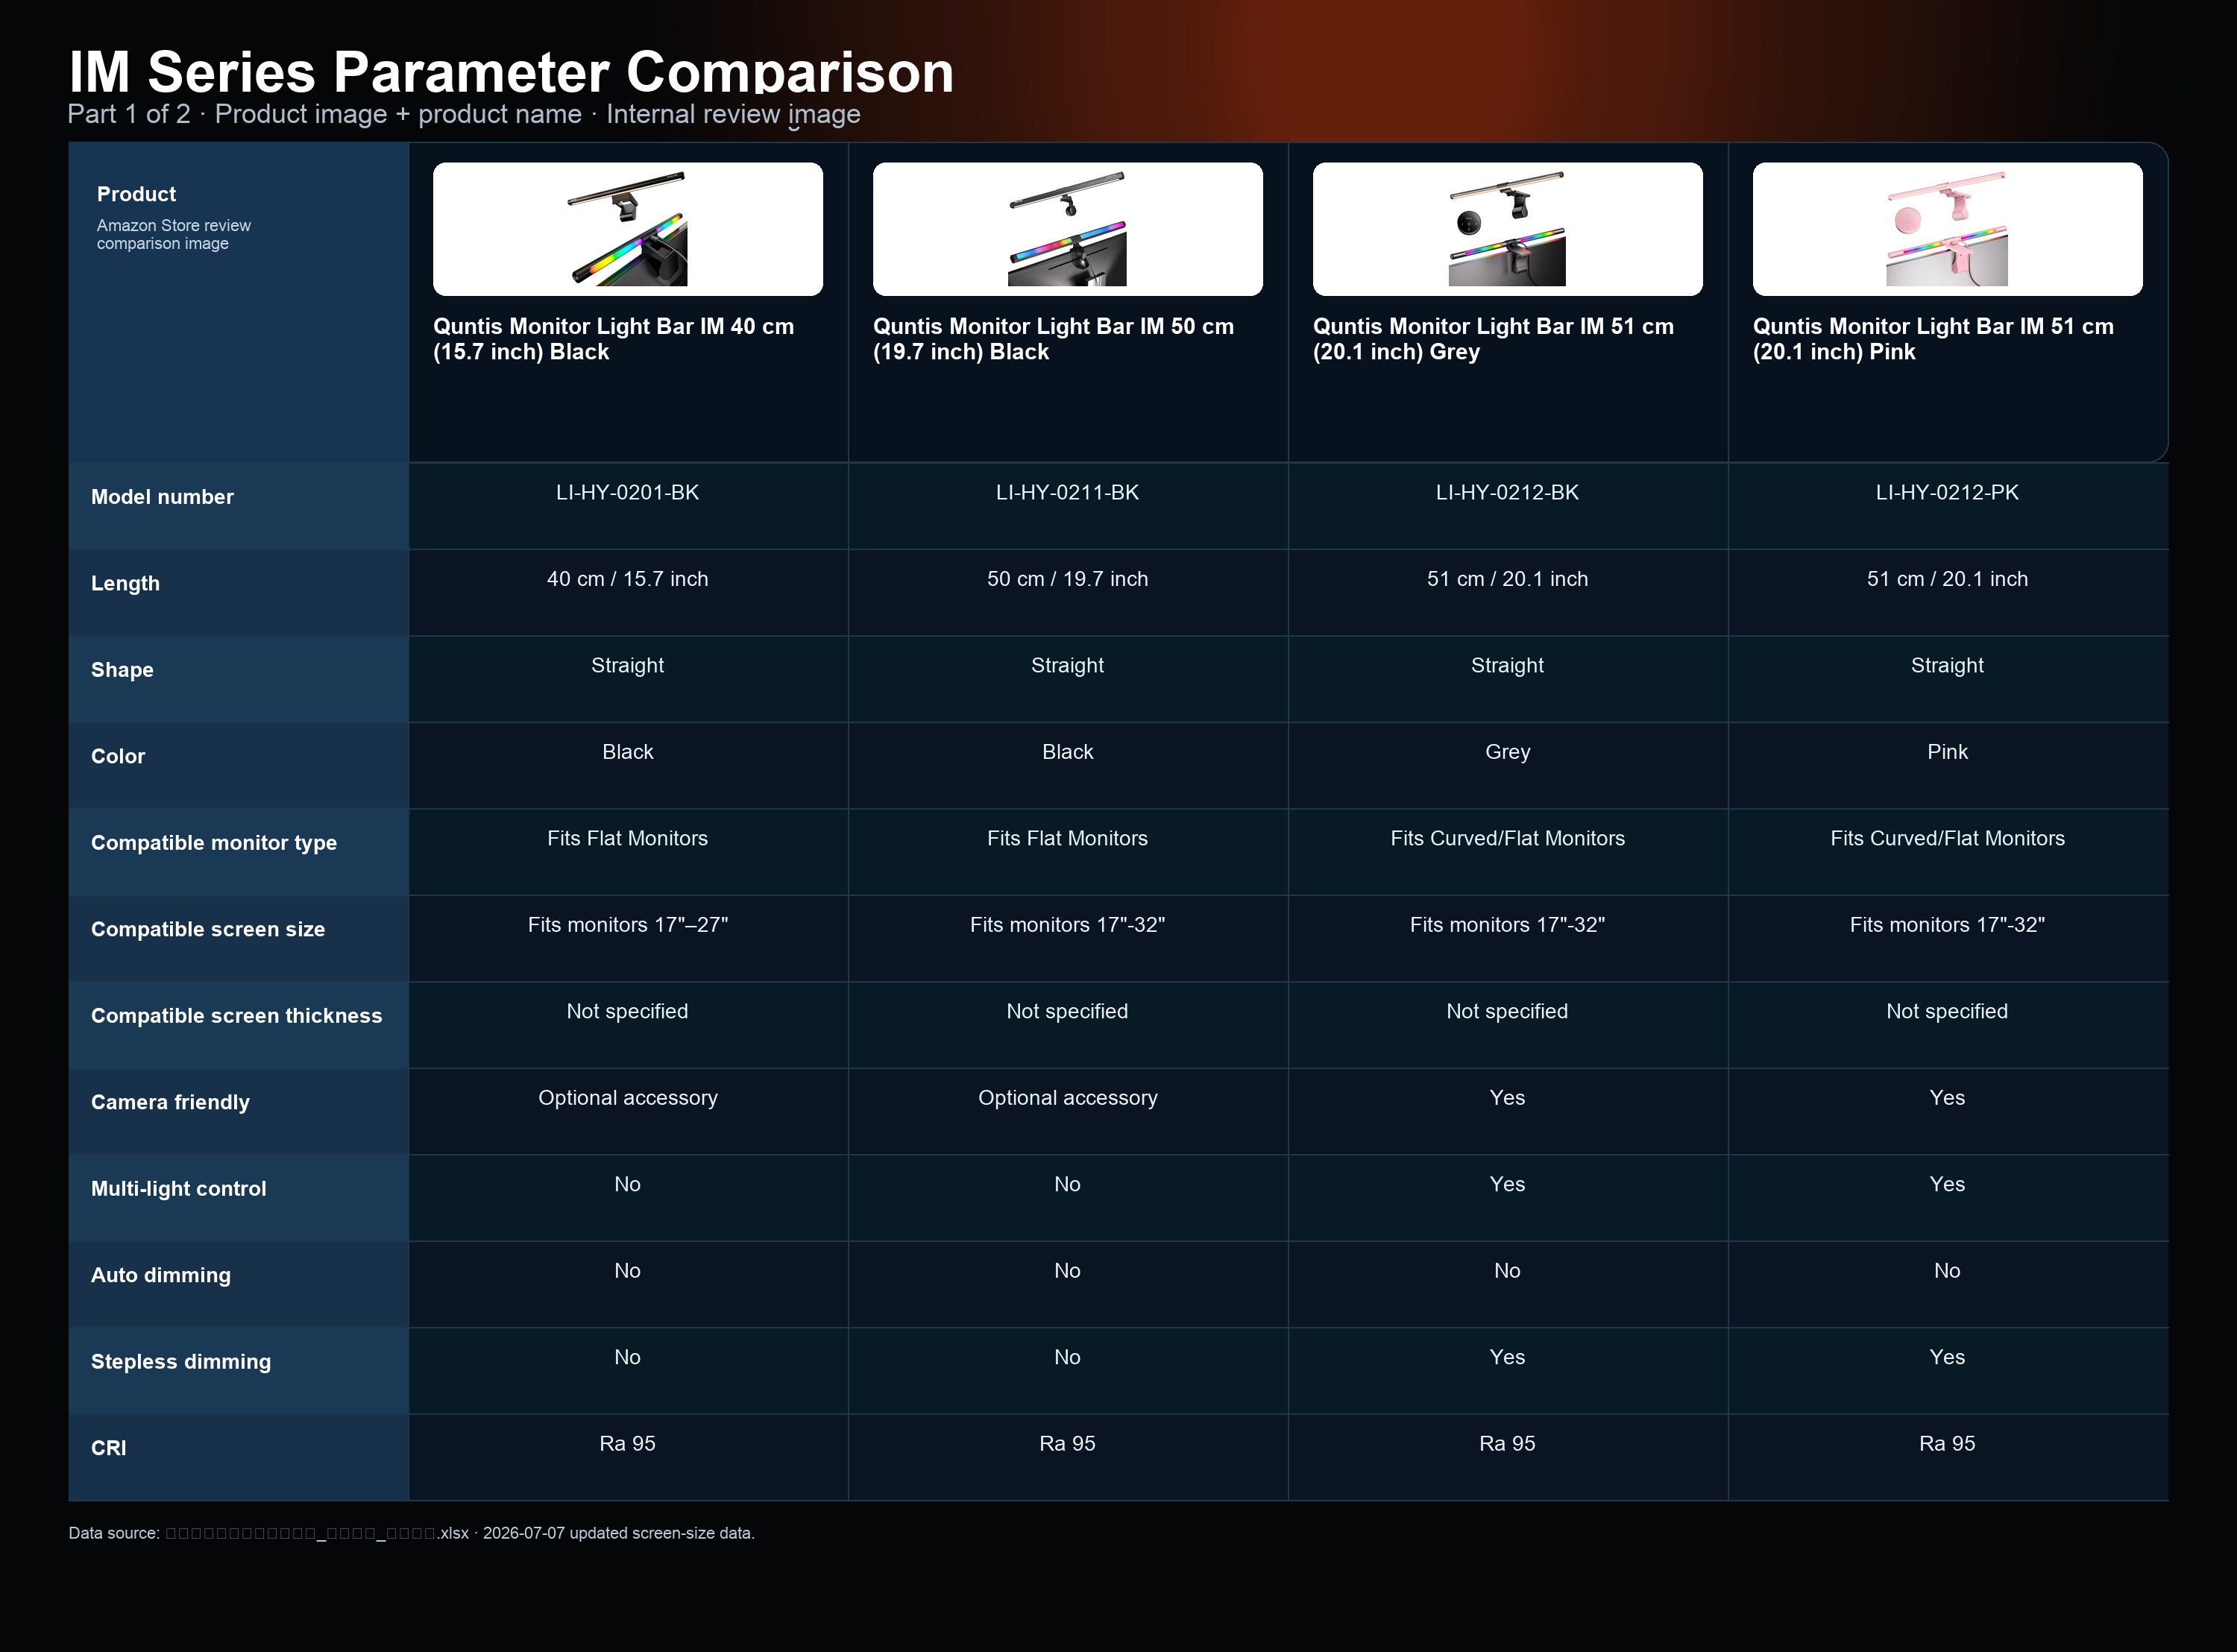
Task: Click the IM 51 cm Grey product image
Action: pyautogui.click(x=1507, y=229)
